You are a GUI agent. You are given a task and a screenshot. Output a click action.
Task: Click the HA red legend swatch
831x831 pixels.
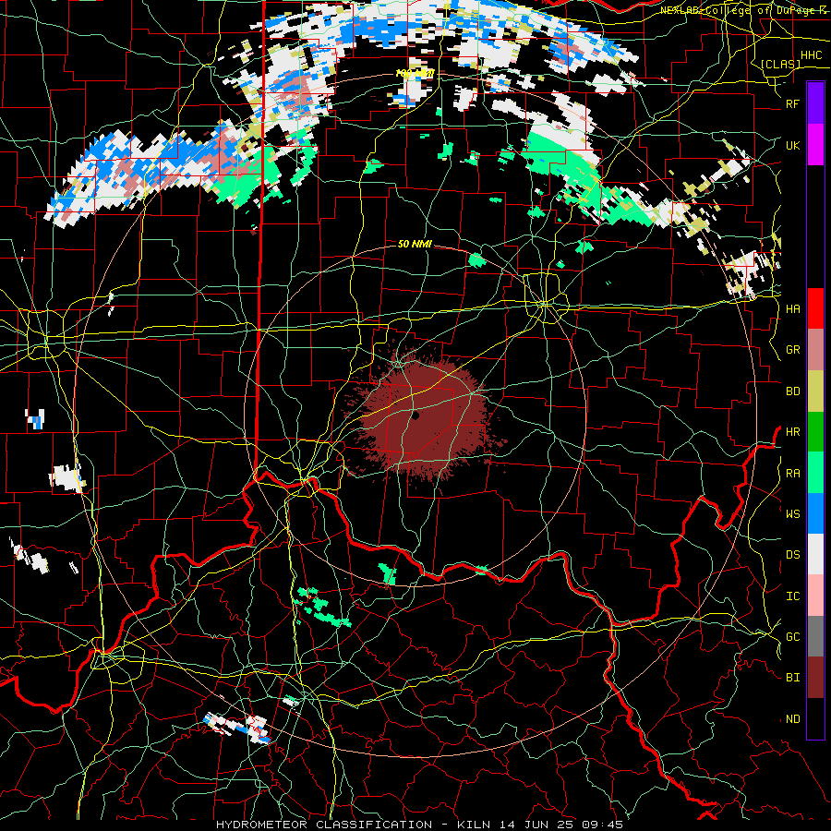815,308
